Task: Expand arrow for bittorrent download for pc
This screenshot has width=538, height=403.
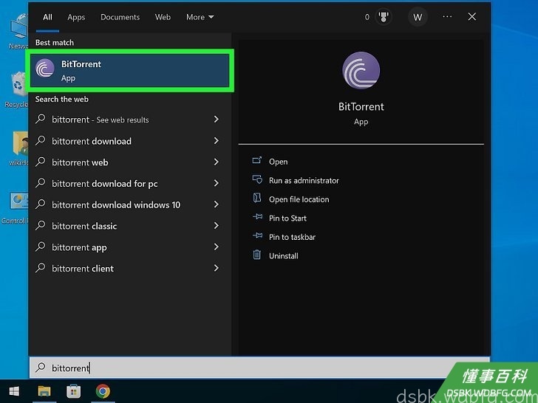Action: click(216, 183)
